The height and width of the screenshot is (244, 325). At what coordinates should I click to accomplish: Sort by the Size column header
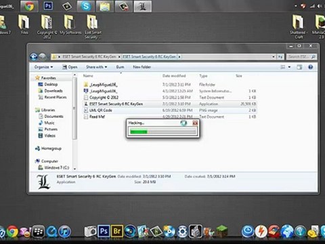click(239, 76)
